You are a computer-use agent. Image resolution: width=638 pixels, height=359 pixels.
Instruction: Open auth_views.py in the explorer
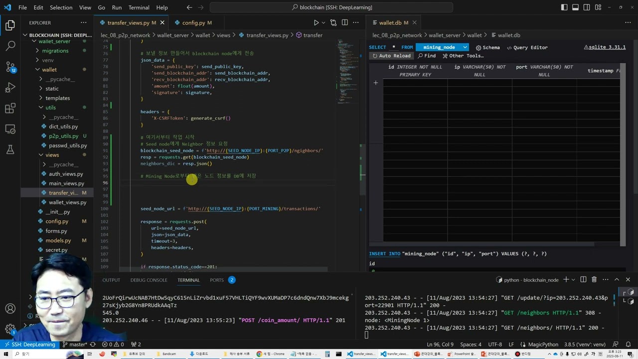pos(66,174)
